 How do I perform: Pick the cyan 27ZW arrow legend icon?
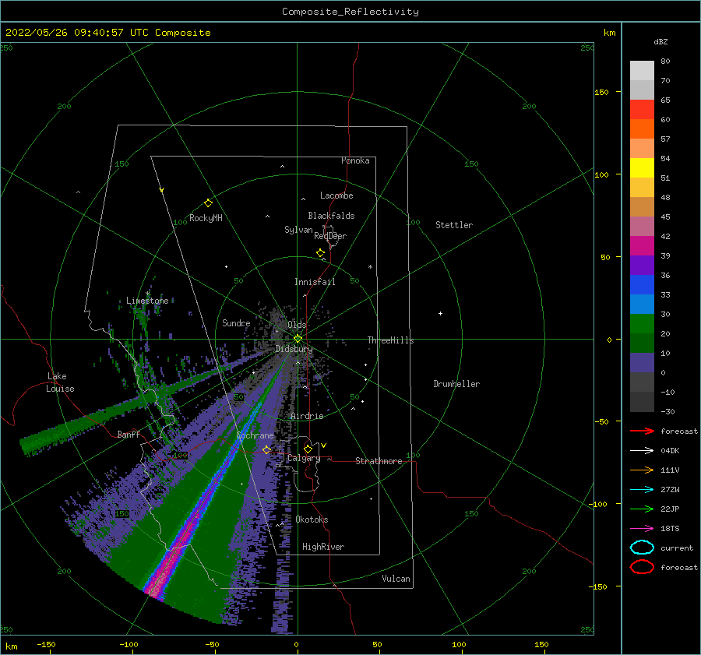pos(642,490)
